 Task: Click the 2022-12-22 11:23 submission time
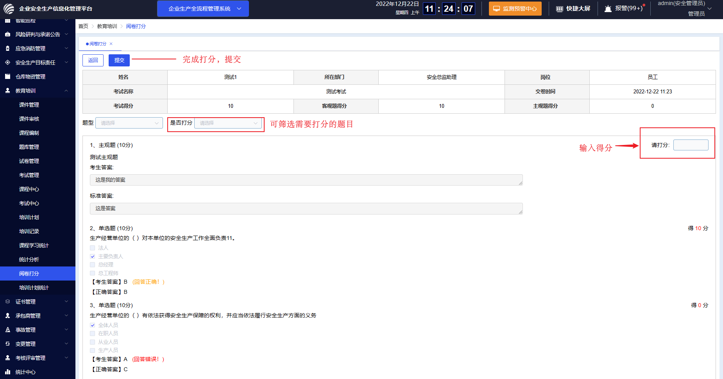653,91
